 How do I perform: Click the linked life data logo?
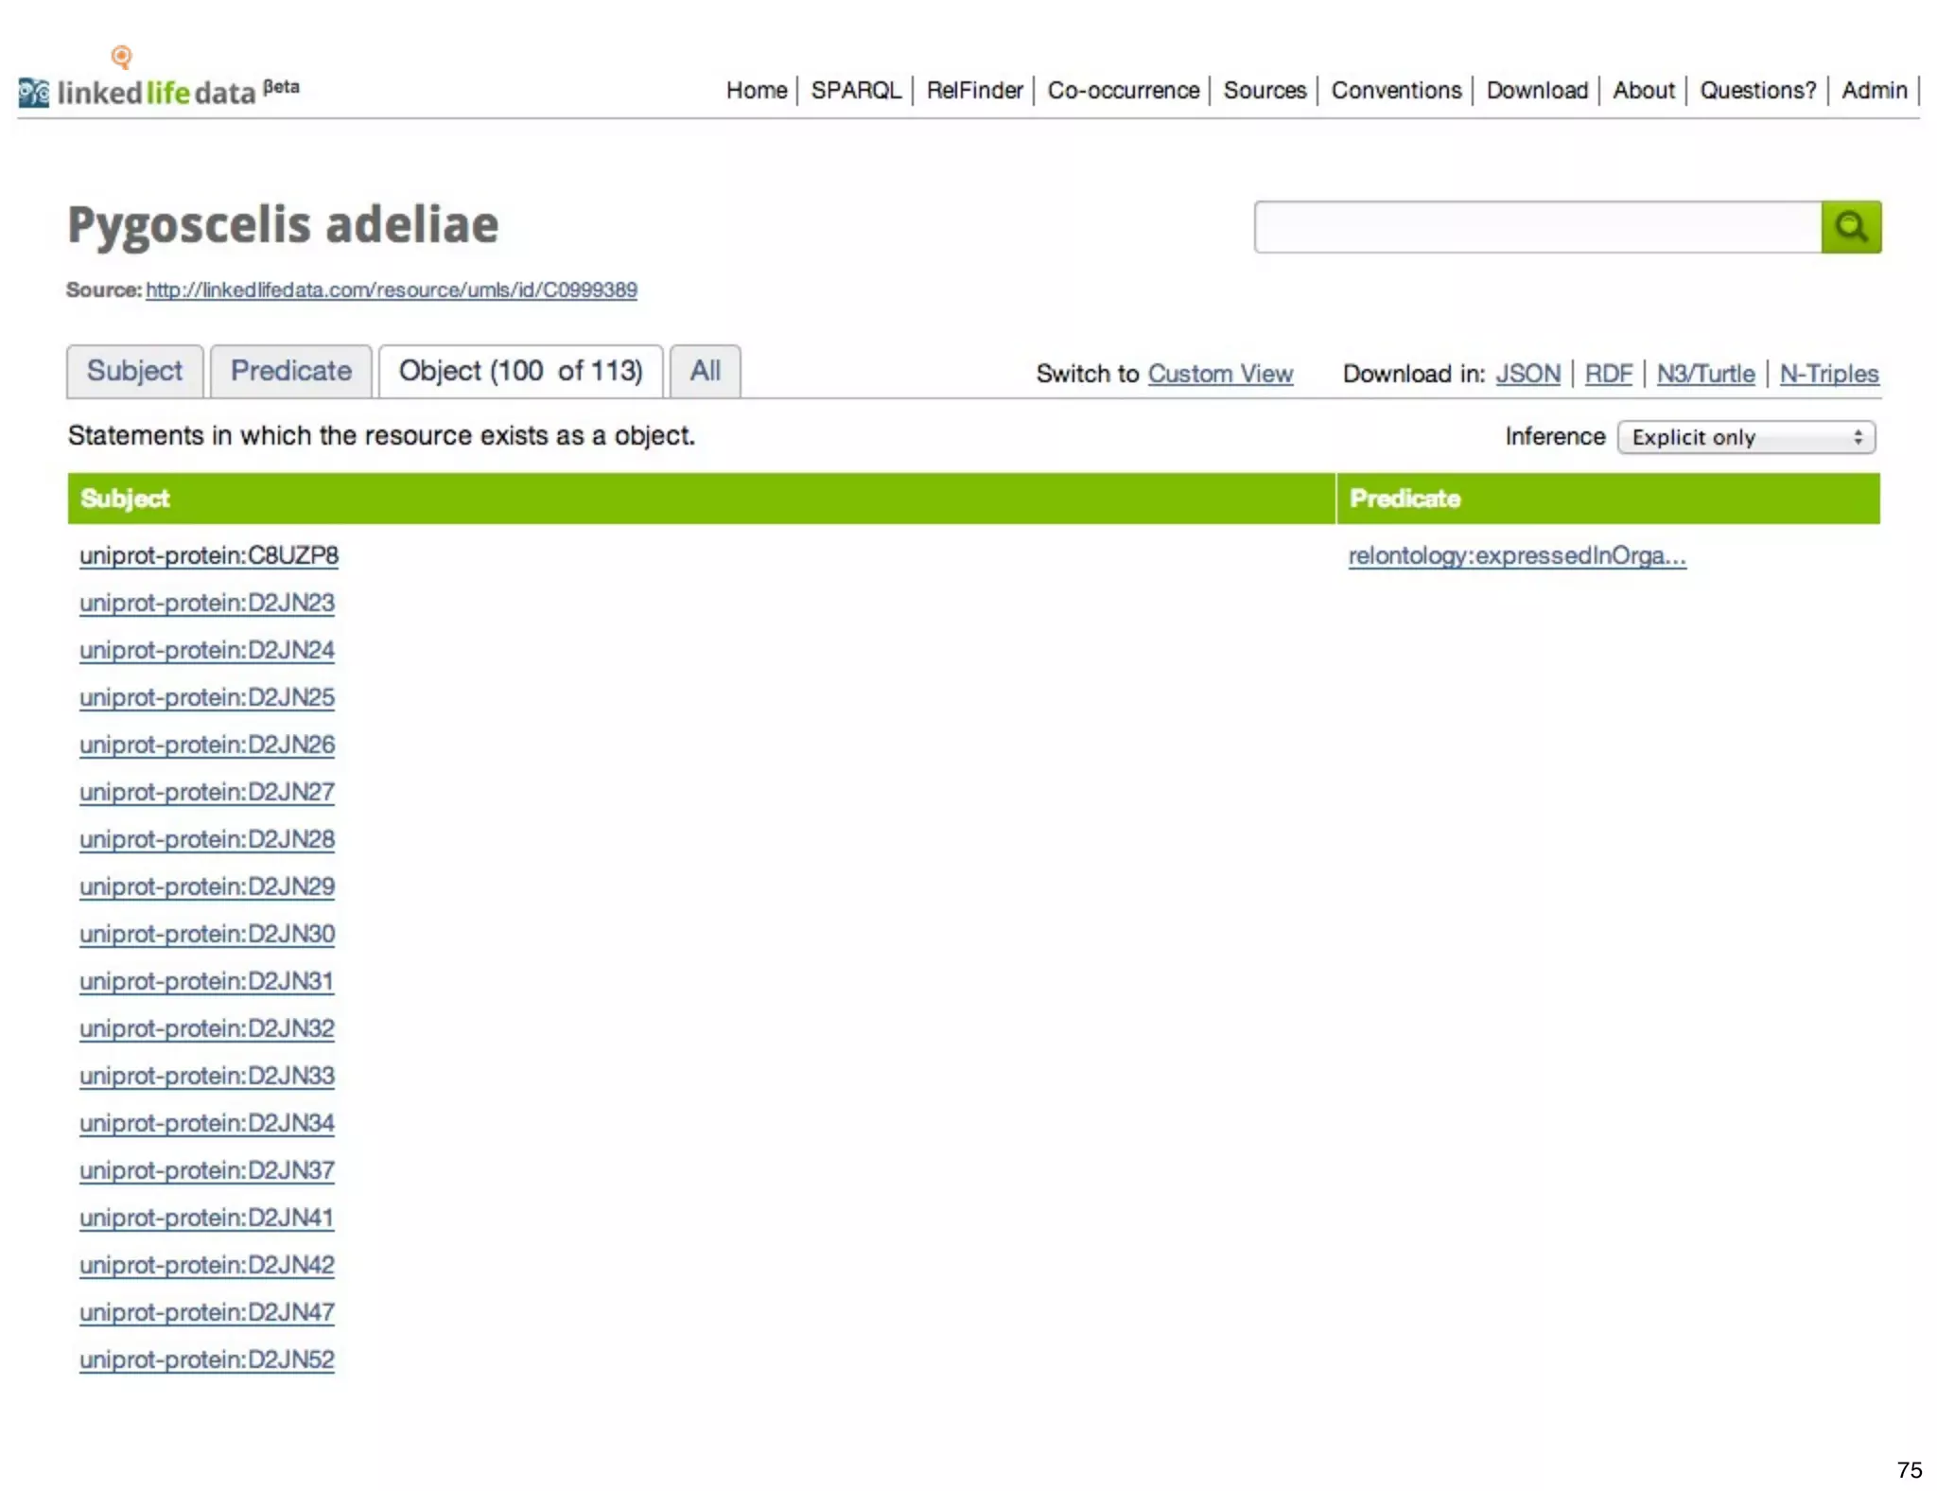(x=156, y=91)
